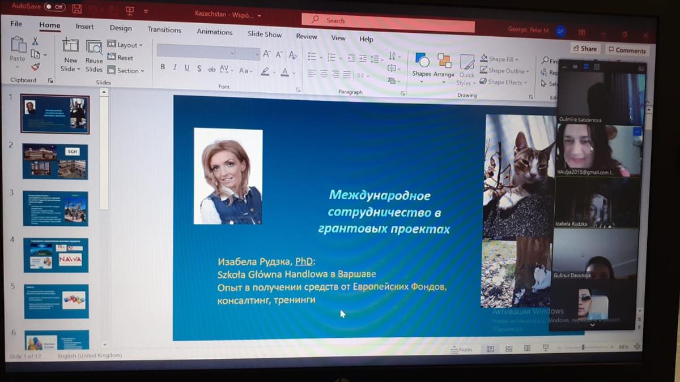Open the Review tab
The image size is (680, 382).
click(307, 36)
